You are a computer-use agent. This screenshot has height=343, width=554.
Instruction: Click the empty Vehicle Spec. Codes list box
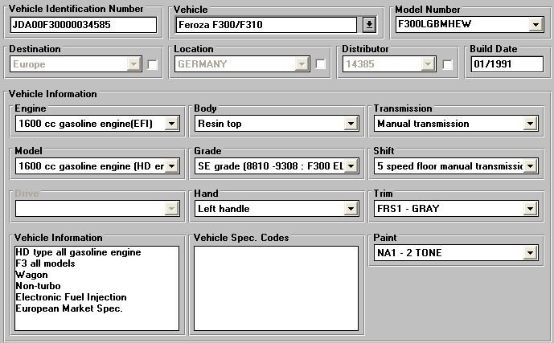(x=277, y=288)
